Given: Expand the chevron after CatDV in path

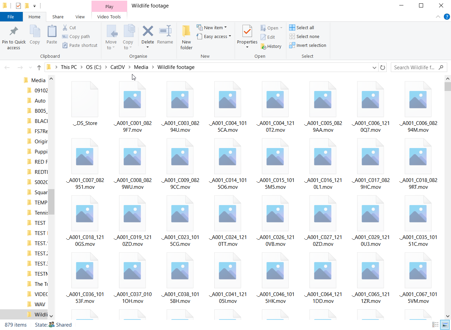Looking at the screenshot, I should (130, 67).
